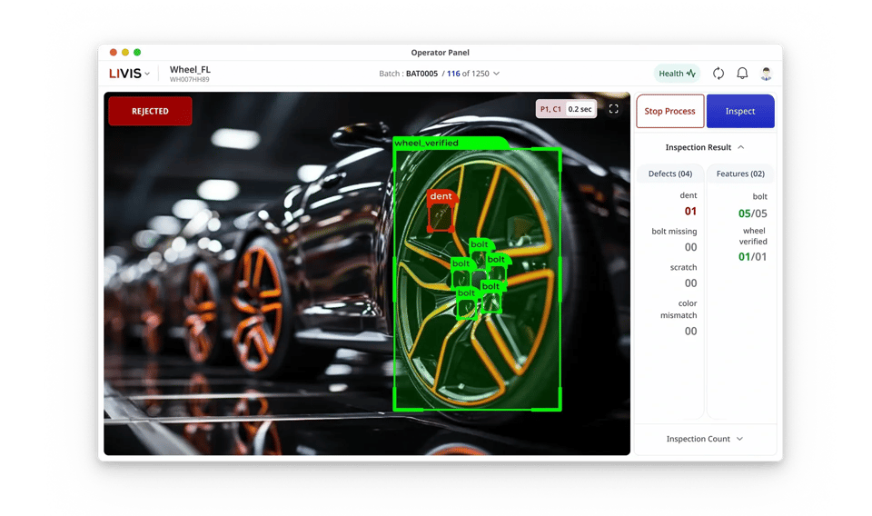Click the Health status indicator
The image size is (872, 516).
coord(677,74)
